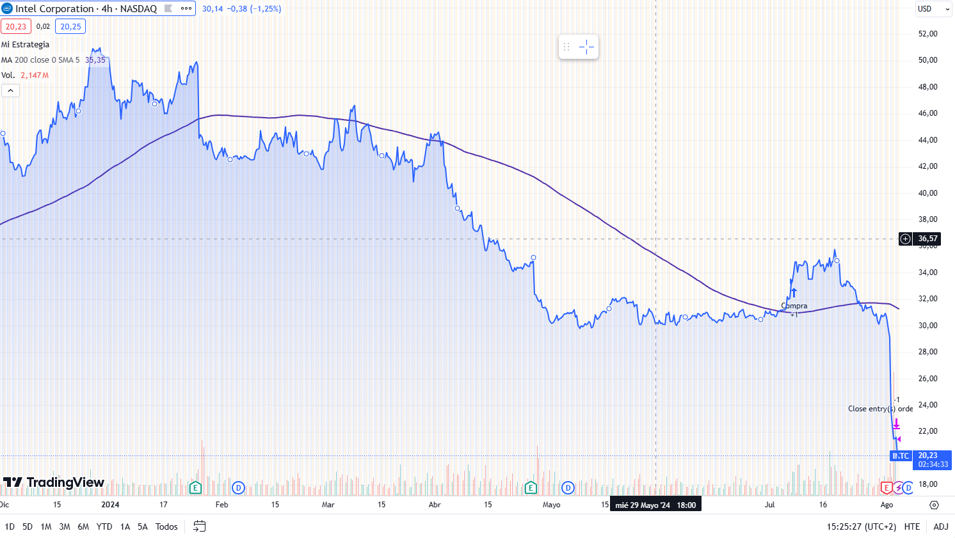Select the 1M date range

(46, 526)
